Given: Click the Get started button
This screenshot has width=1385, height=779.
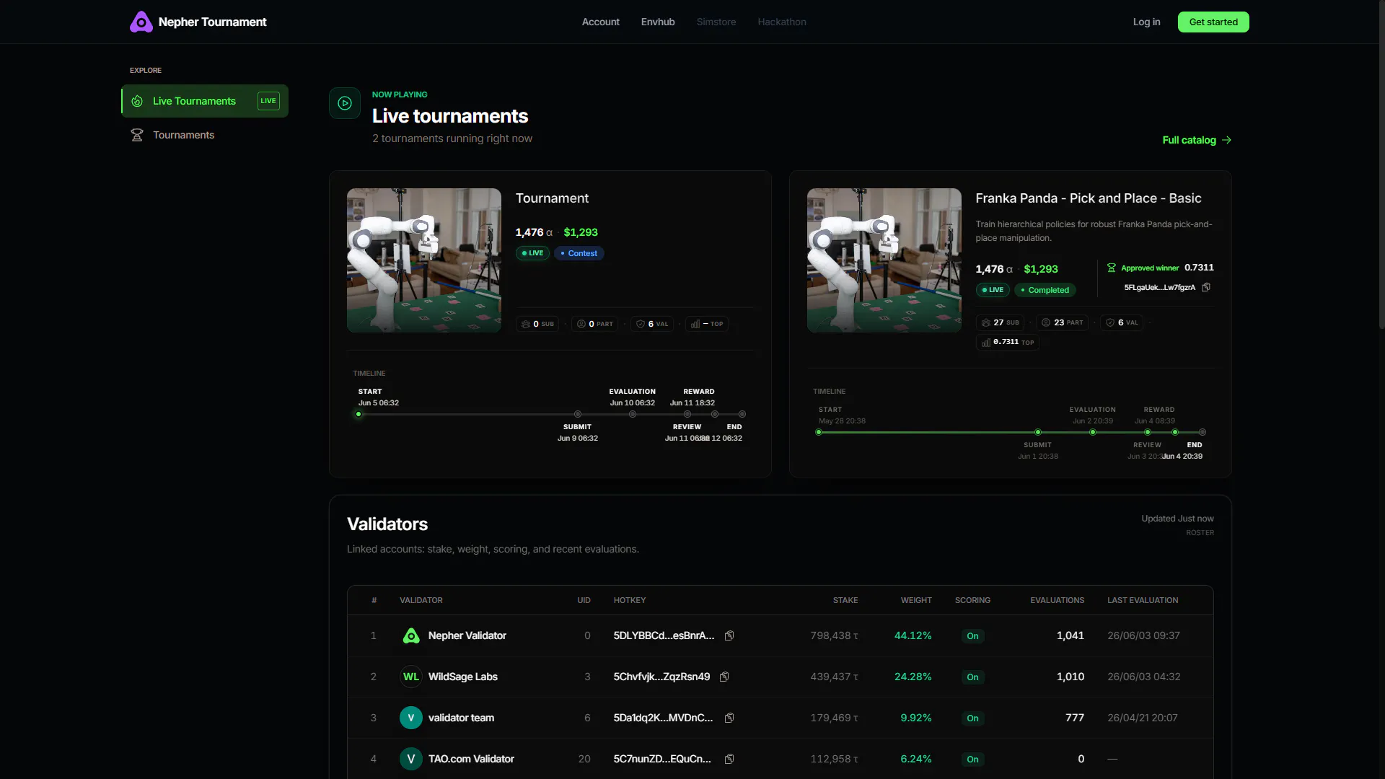Looking at the screenshot, I should tap(1213, 22).
